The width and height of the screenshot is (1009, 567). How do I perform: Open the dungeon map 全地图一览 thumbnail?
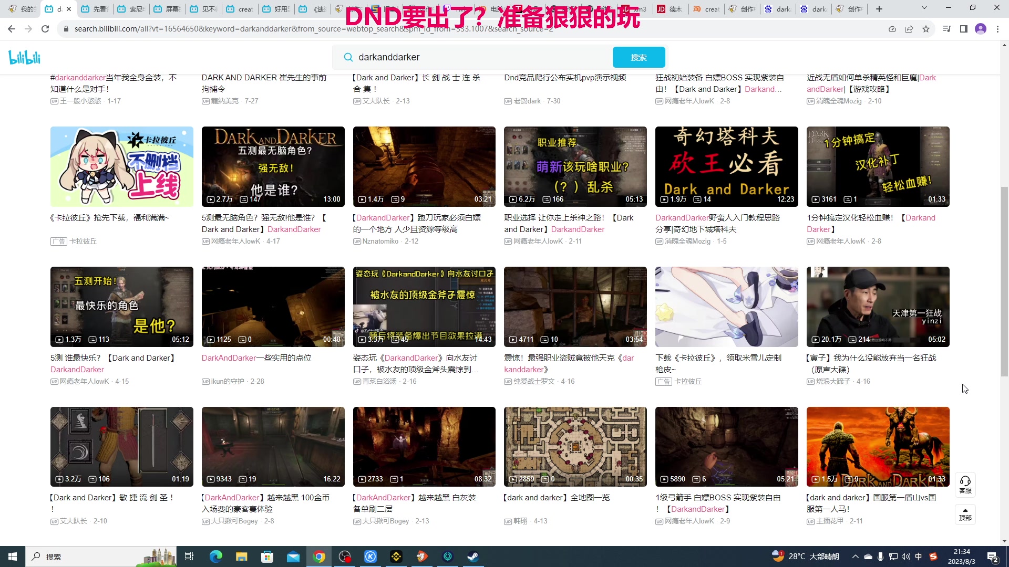click(575, 447)
